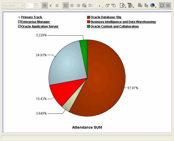Image resolution: width=174 pixels, height=141 pixels.
Task: Open the currency symbol dropdown arrow
Action: click(103, 7)
